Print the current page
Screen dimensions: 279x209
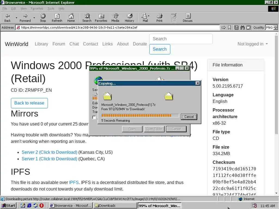[x=159, y=18]
